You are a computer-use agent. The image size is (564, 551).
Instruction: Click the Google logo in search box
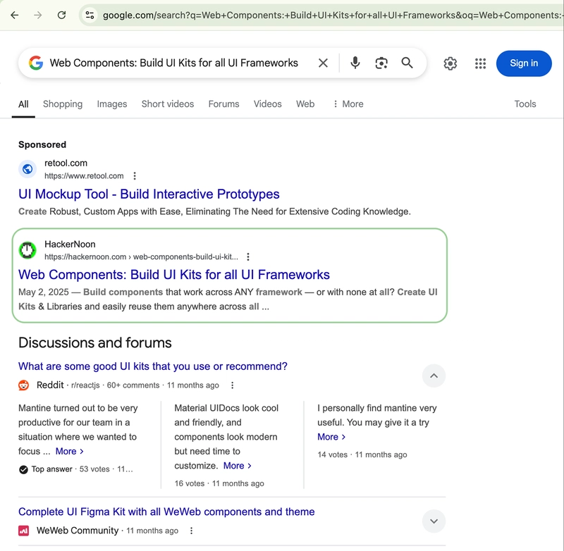(36, 63)
